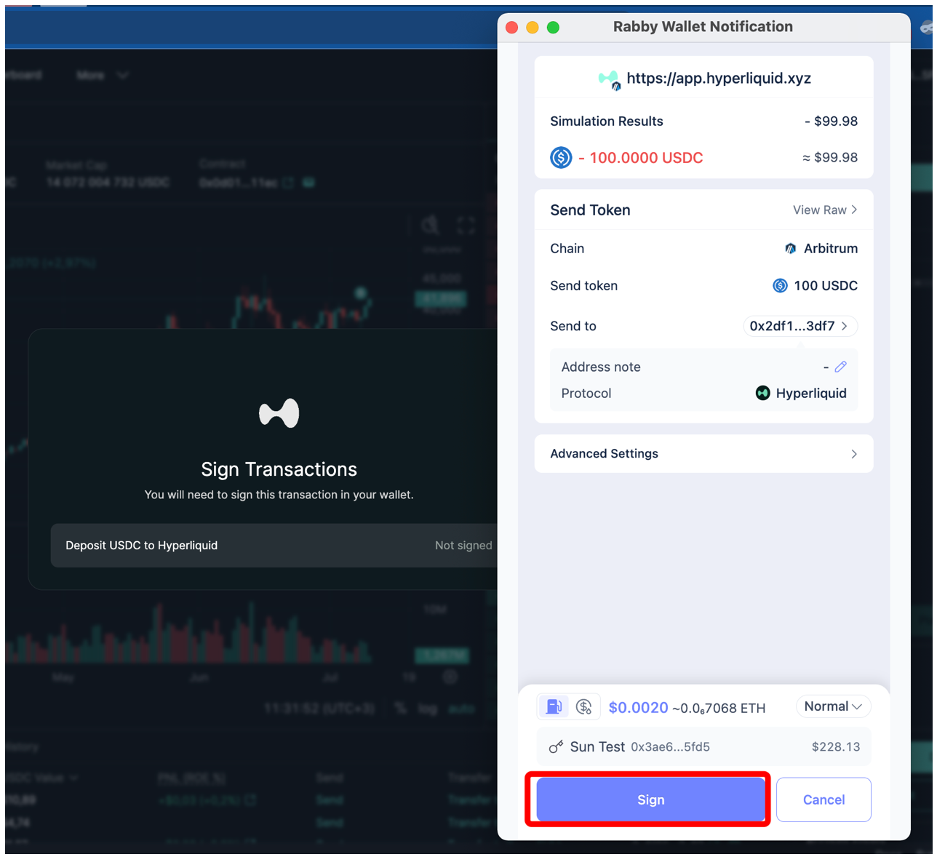Cancel the transaction
Screen dimensions: 937x857
823,800
